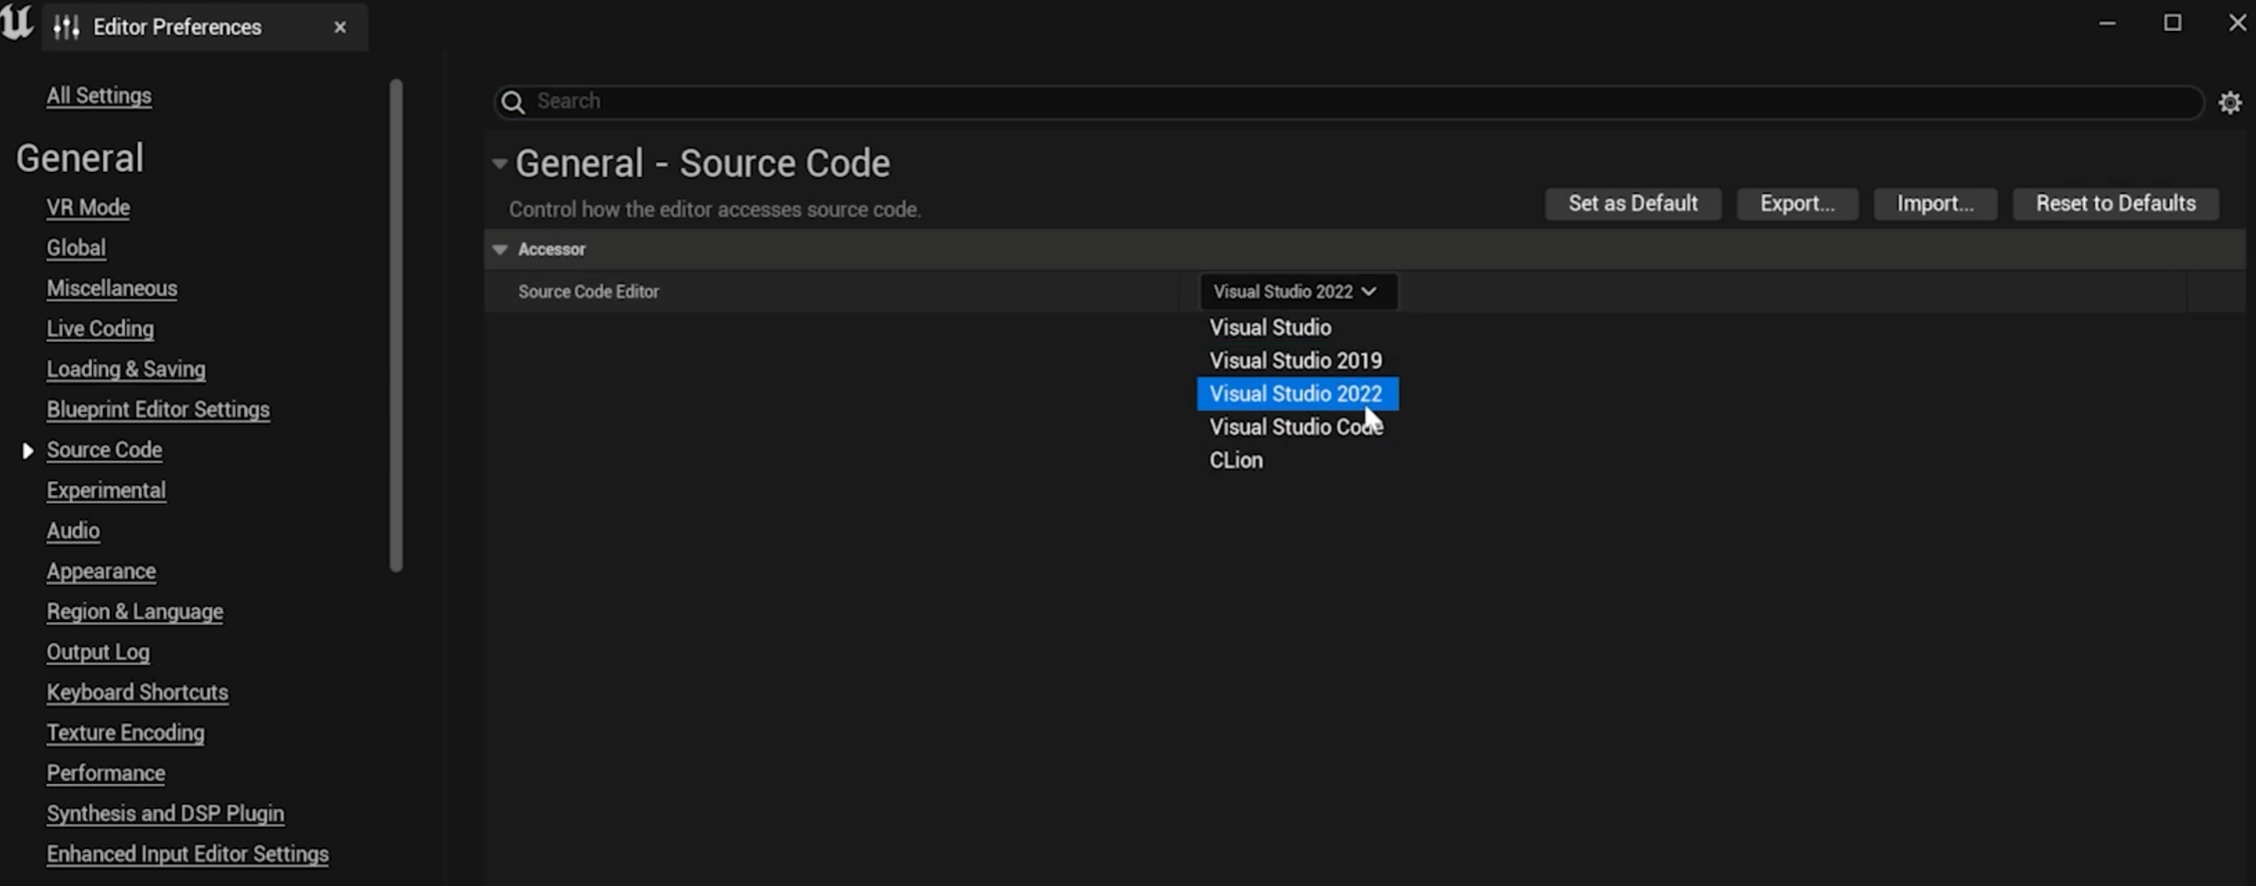The image size is (2256, 886).
Task: Click the Source Code Editor property label
Action: [589, 291]
